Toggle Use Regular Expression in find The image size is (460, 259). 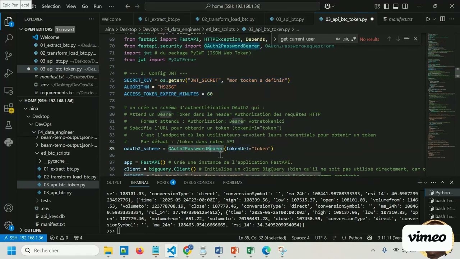tap(354, 39)
